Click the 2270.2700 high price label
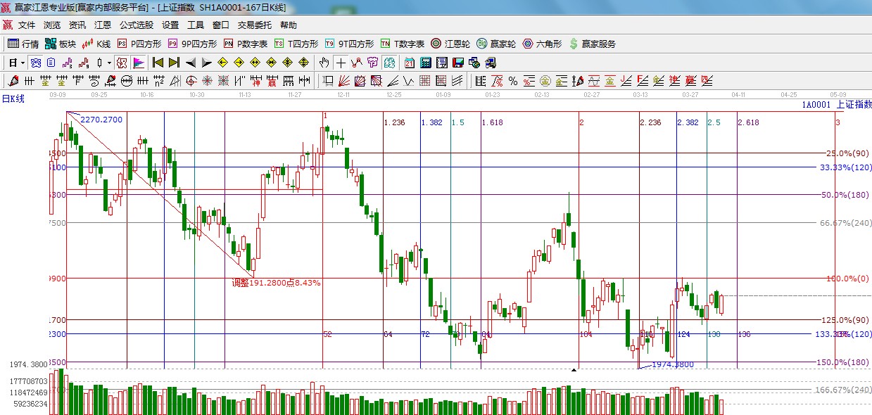Image resolution: width=872 pixels, height=415 pixels. tap(101, 120)
